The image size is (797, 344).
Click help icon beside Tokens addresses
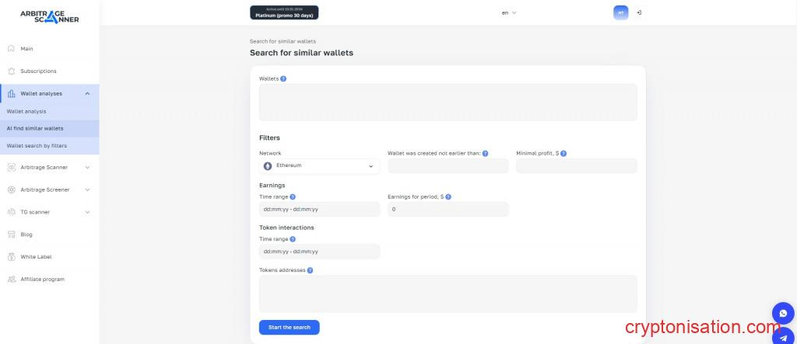[x=310, y=270]
